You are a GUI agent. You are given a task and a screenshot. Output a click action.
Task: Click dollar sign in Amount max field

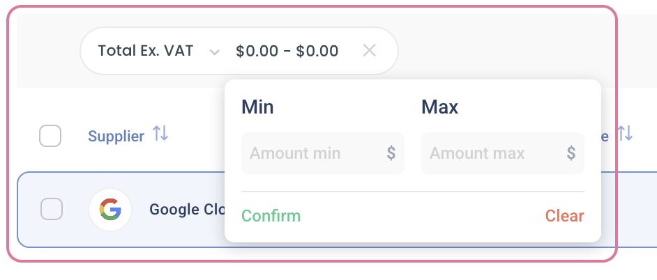pyautogui.click(x=571, y=153)
